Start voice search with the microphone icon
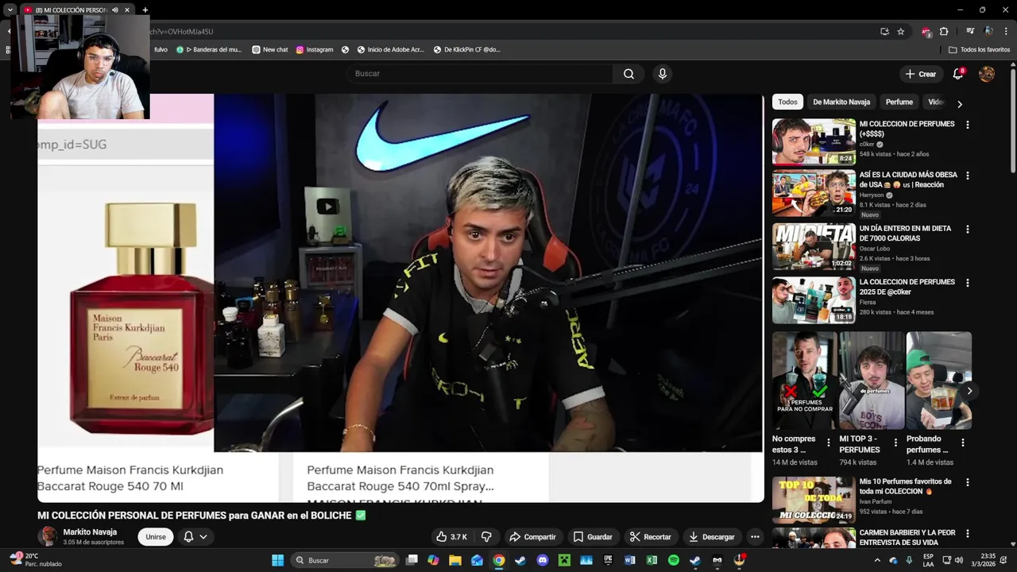Image resolution: width=1017 pixels, height=572 pixels. coord(663,74)
